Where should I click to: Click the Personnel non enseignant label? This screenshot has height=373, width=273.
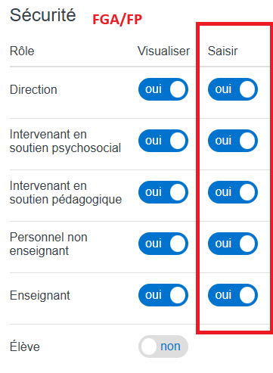click(48, 244)
